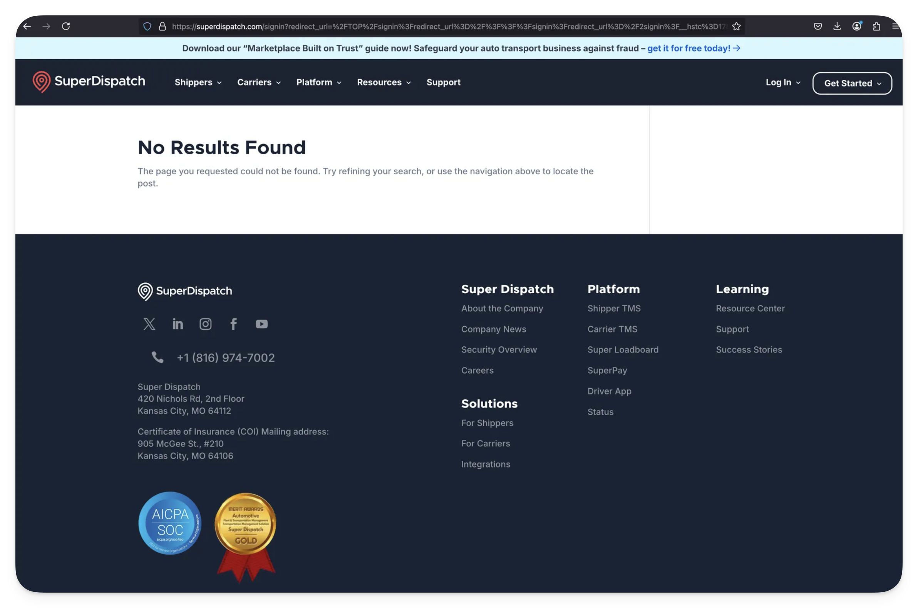918x608 pixels.
Task: Open the browser hamburger menu
Action: tap(895, 27)
